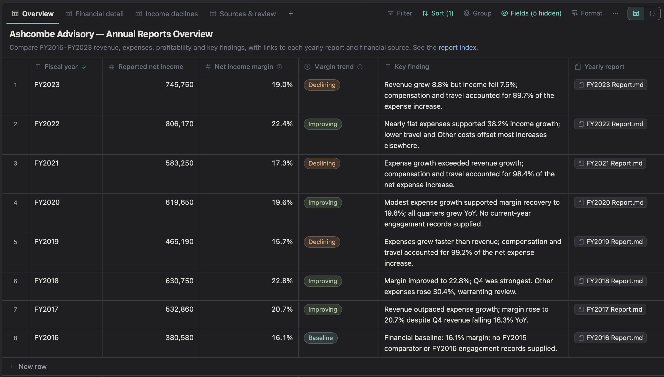The width and height of the screenshot is (664, 377).
Task: Open the Sources & review tab
Action: pos(243,13)
